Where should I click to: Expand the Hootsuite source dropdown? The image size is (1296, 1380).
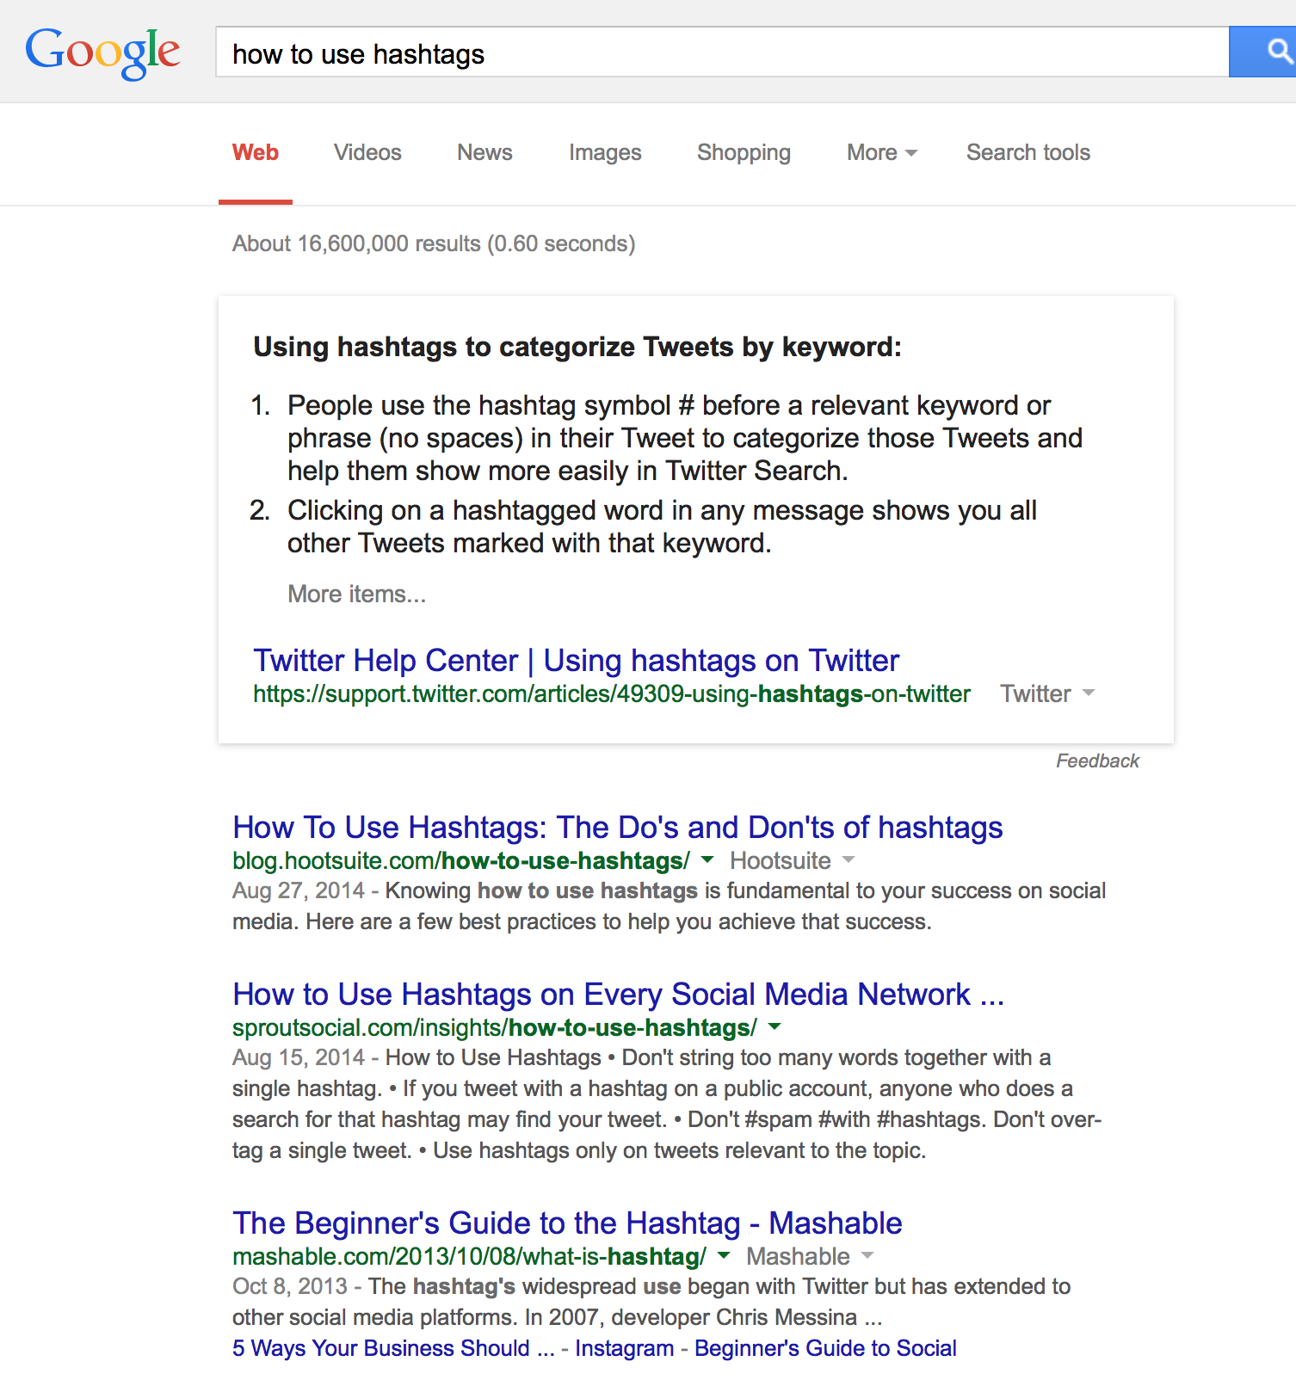tap(849, 860)
